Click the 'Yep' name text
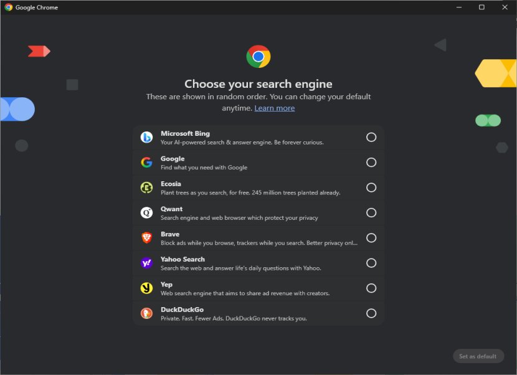Viewport: 517px width, 375px height. point(166,285)
